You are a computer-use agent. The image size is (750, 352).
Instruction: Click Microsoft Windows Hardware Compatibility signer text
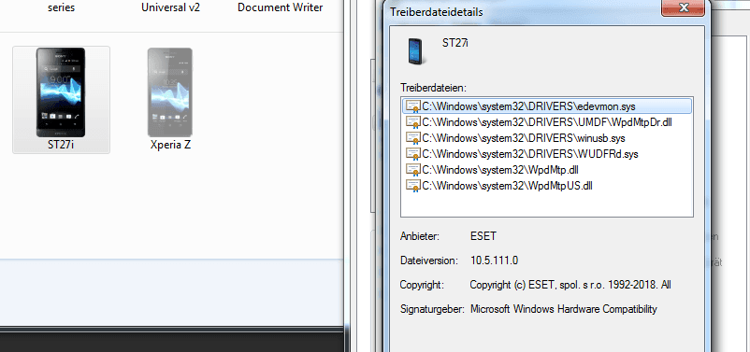pyautogui.click(x=564, y=309)
